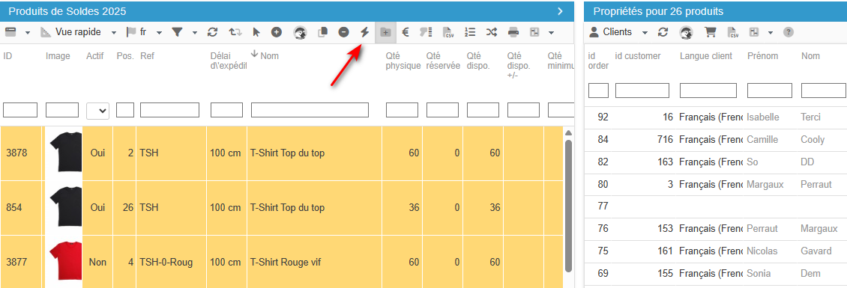
Task: Click the products grid vertical scrollbar
Action: pos(567,205)
